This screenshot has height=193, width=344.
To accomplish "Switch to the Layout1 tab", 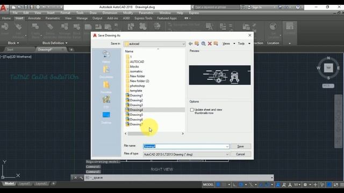I will point(25,183).
